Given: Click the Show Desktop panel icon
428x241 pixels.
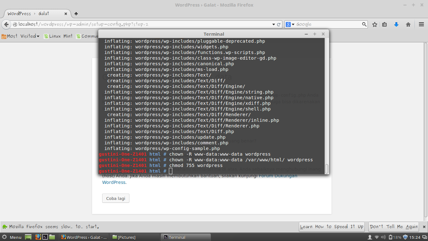Looking at the screenshot, I should click(x=29, y=237).
